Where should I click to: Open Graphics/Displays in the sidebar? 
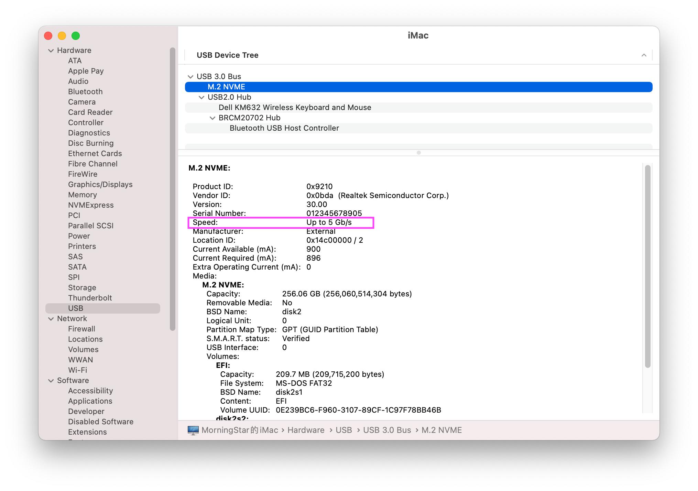click(x=100, y=185)
